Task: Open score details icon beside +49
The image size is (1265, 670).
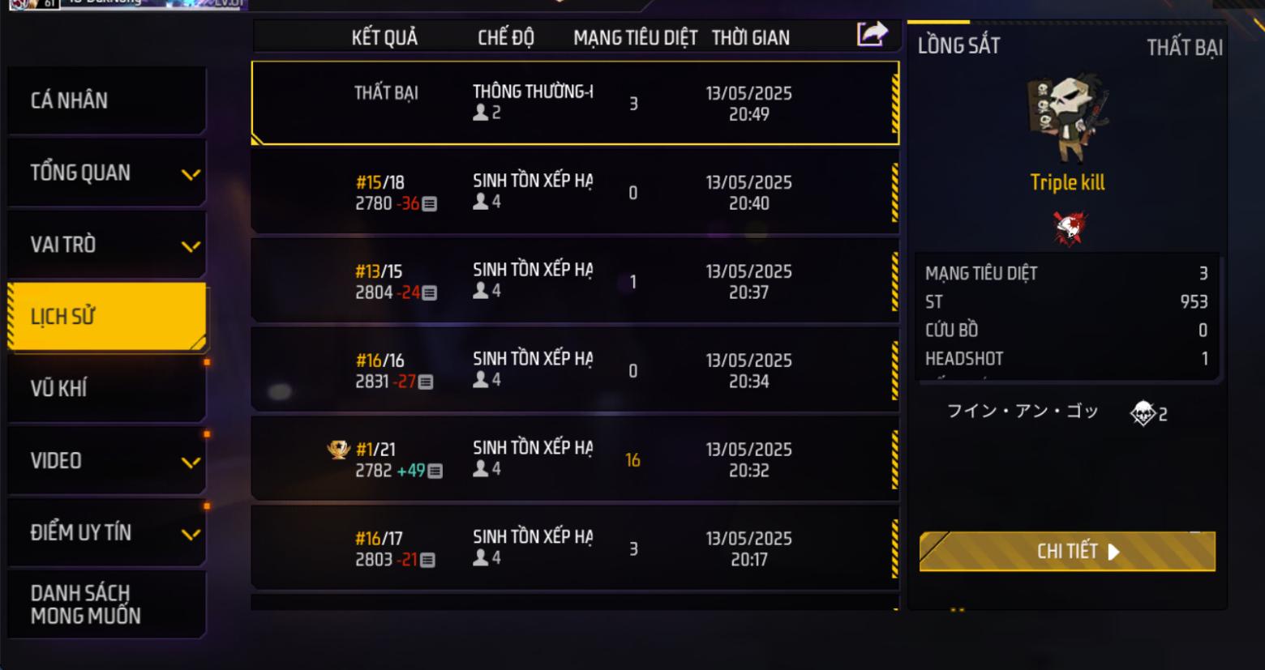Action: tap(435, 472)
